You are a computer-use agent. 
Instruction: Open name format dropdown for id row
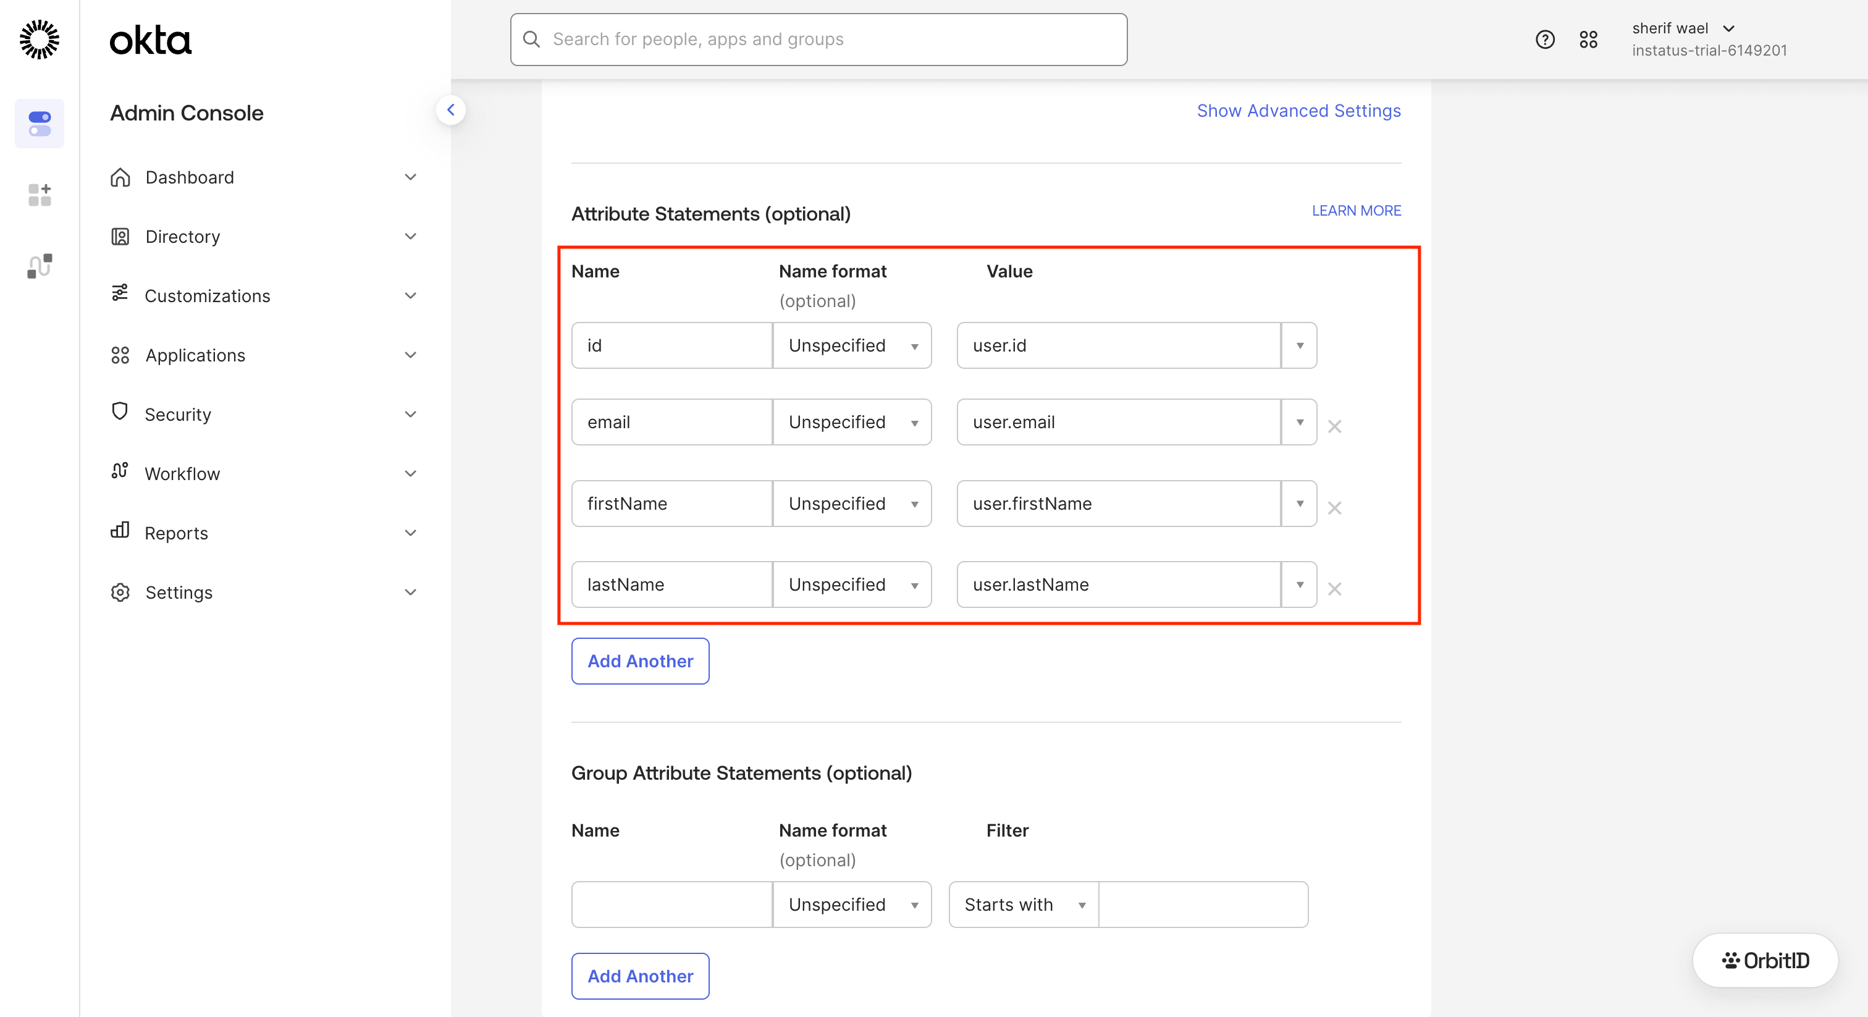[852, 345]
